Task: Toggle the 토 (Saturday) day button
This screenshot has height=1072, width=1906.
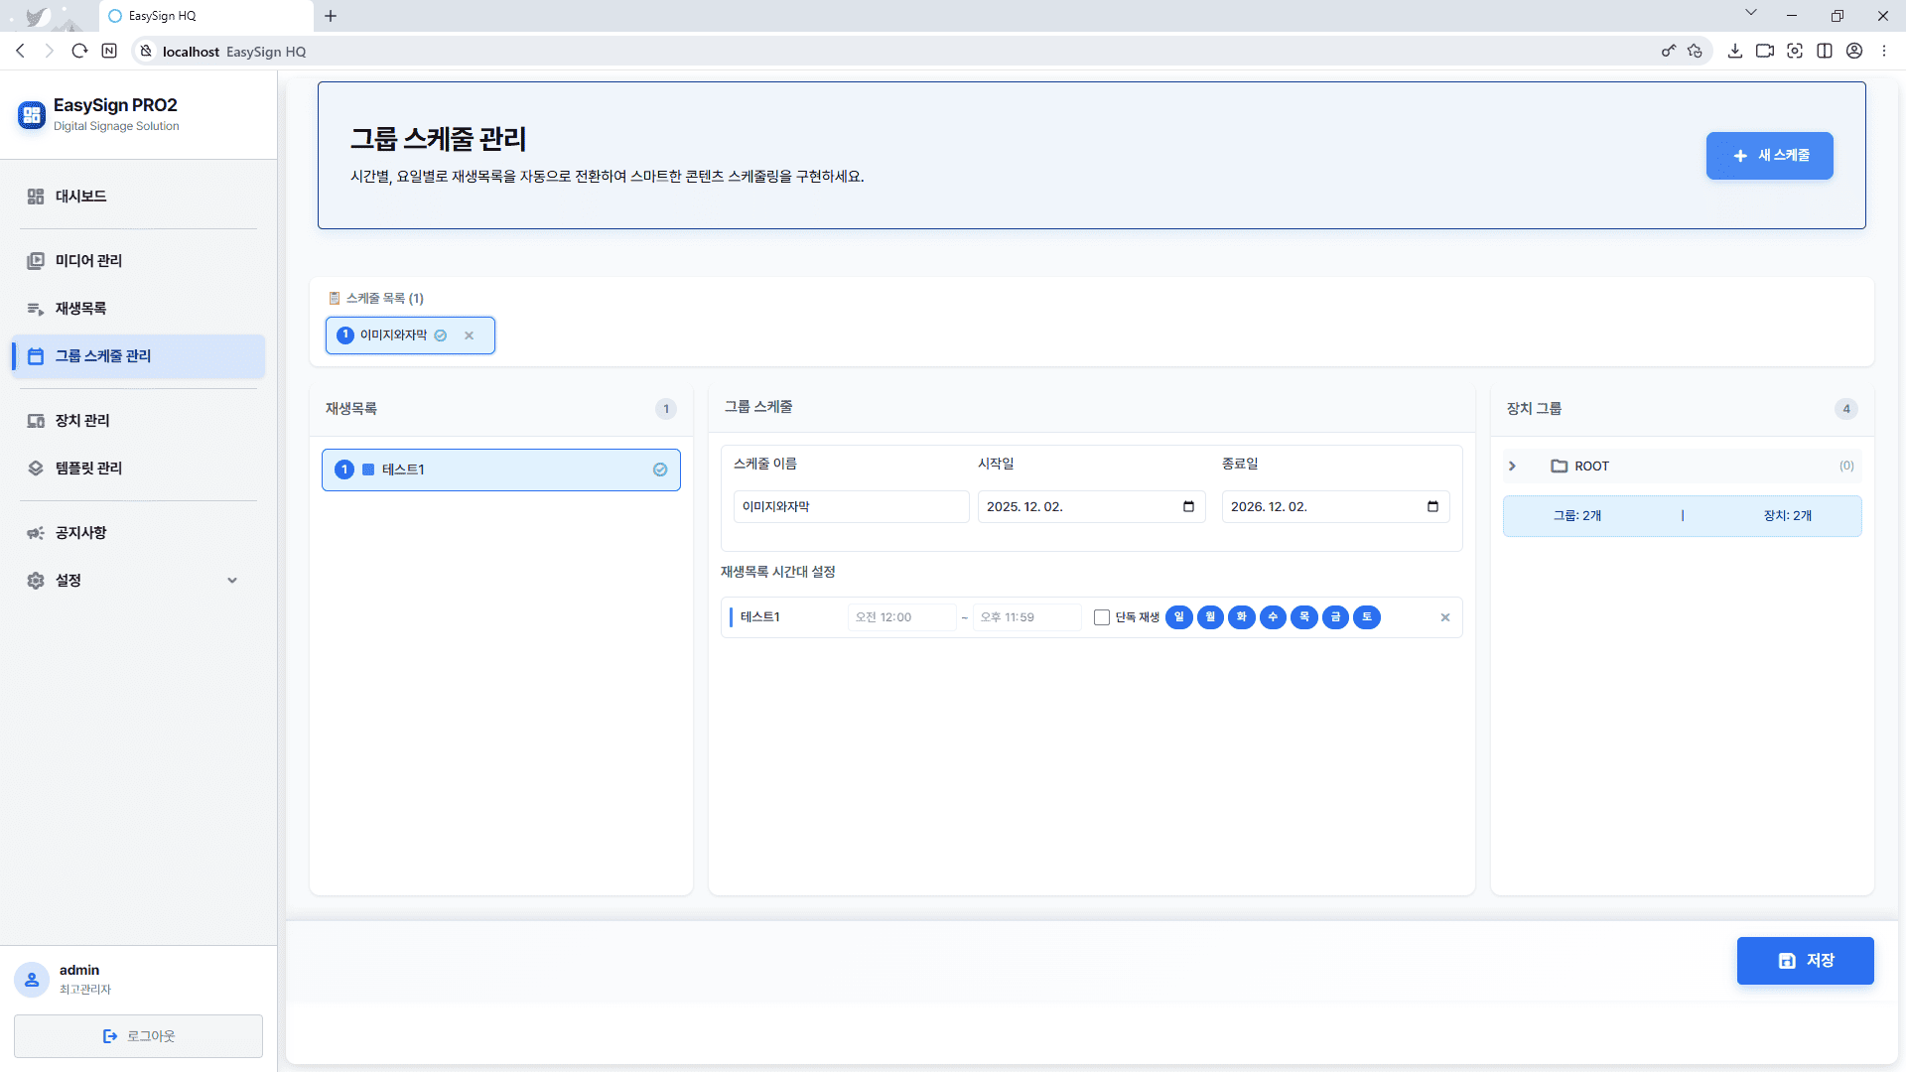Action: (x=1367, y=617)
